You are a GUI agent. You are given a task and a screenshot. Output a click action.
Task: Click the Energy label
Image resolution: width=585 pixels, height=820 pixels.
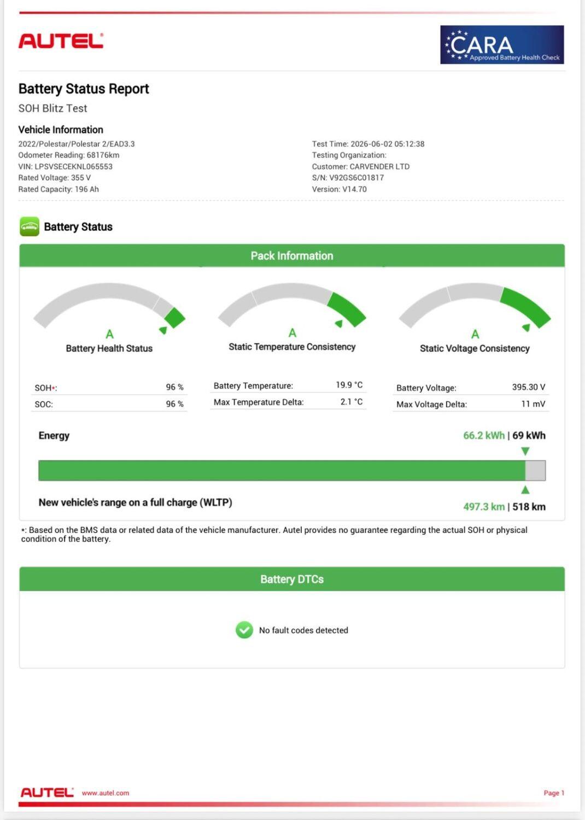tap(54, 436)
